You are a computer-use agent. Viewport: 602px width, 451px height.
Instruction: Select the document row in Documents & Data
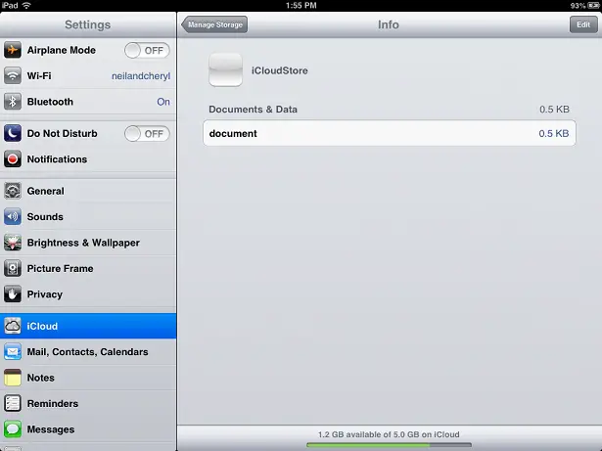tap(389, 133)
